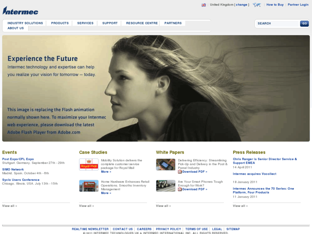Click the '18 January 2011' date text
Viewport: 312px width, 234px height.
pos(245,182)
